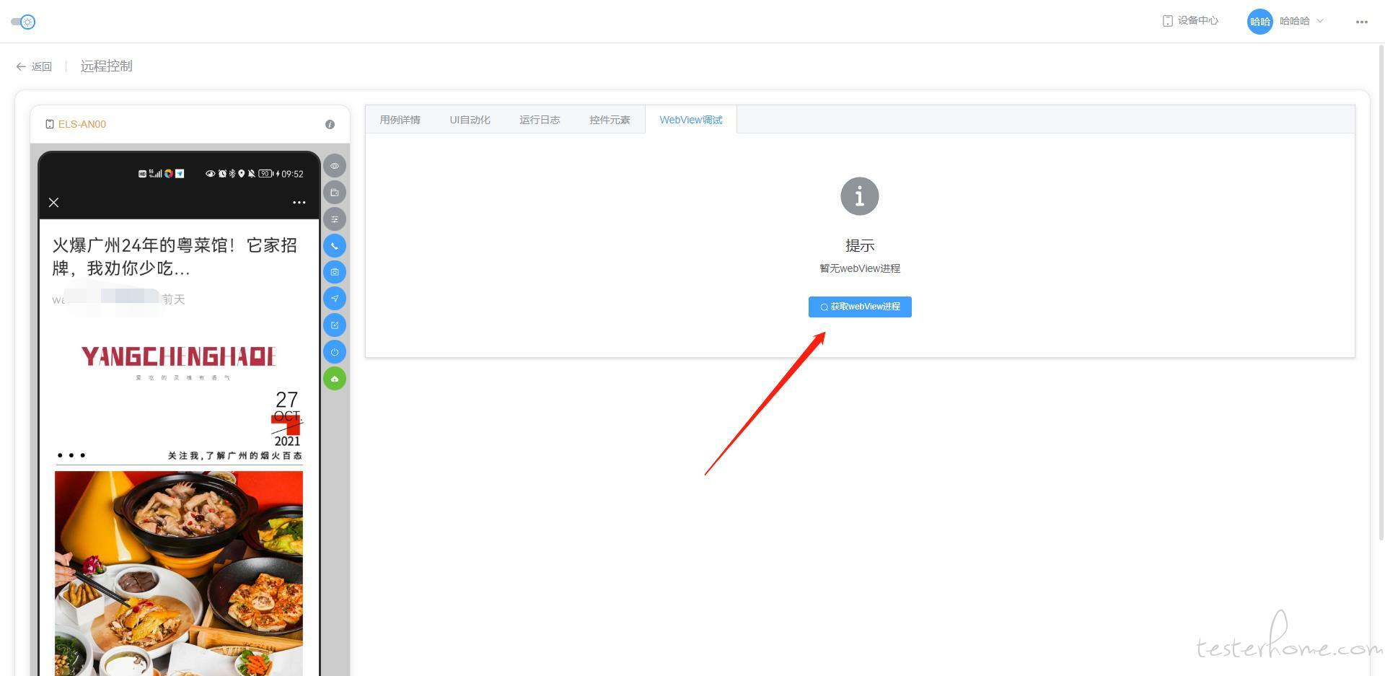
Task: Open 设备中心 device center
Action: coord(1191,21)
